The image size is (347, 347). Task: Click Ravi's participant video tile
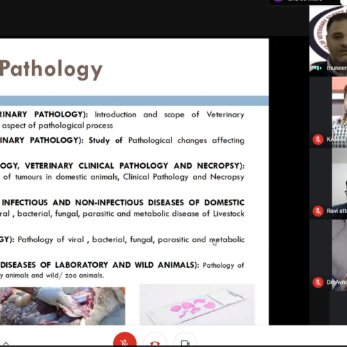pos(328,183)
